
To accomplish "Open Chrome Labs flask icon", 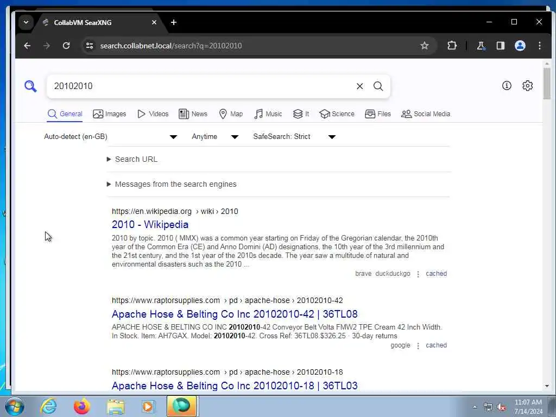I will click(x=481, y=46).
